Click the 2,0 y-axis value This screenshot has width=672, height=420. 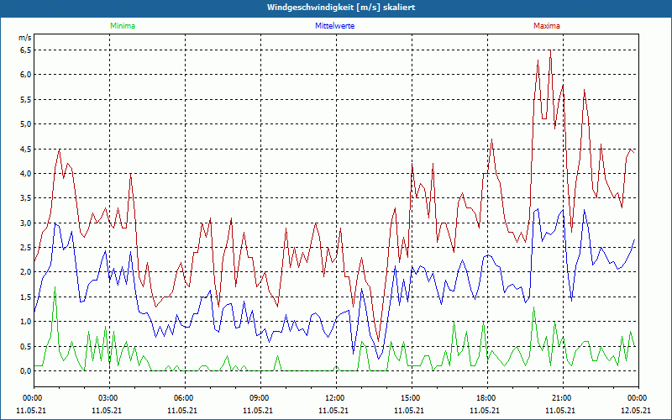click(26, 272)
